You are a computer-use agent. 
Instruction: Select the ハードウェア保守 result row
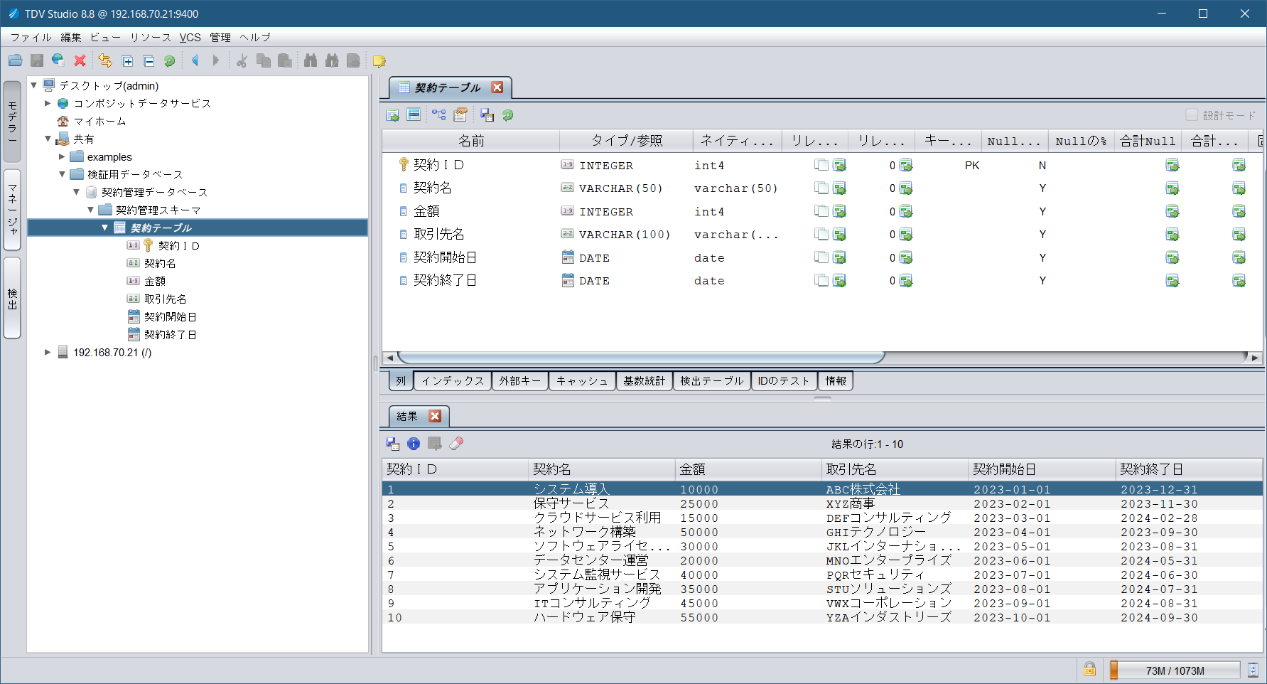[822, 617]
